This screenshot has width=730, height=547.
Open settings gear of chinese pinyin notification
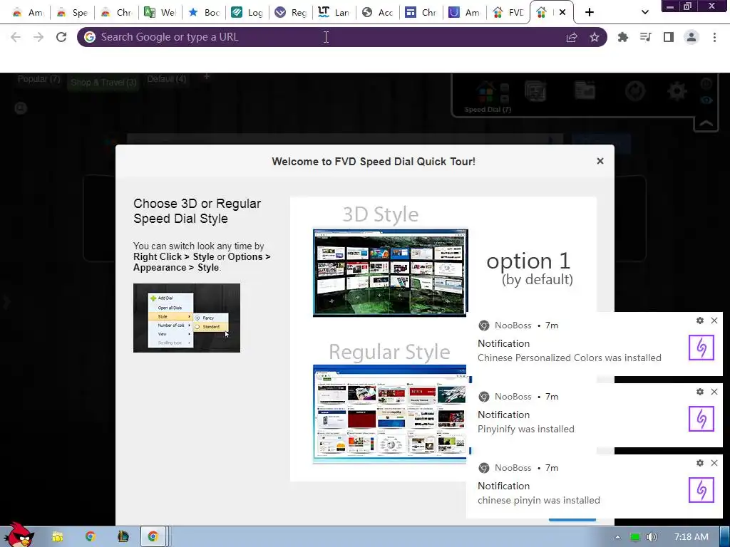[x=700, y=463]
